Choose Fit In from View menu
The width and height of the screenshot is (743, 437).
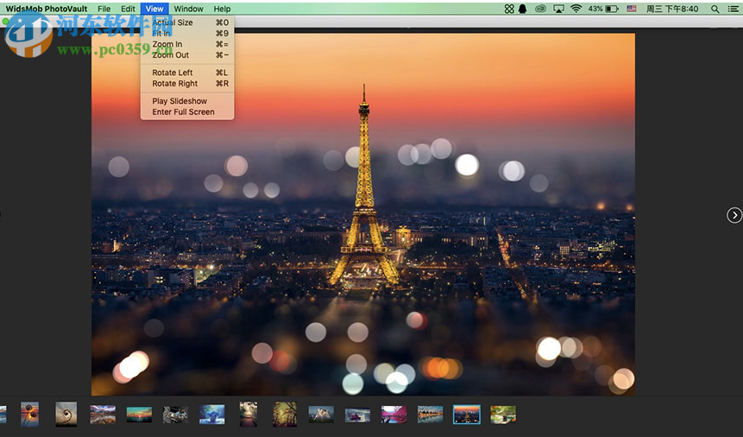point(187,33)
